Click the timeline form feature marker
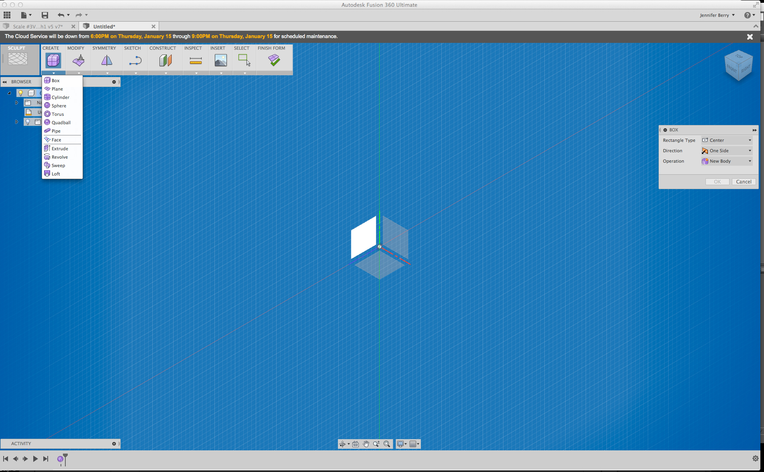The height and width of the screenshot is (472, 764). coord(60,459)
